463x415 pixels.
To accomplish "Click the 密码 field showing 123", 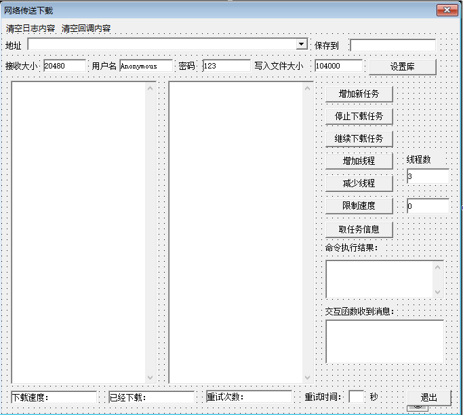I will pyautogui.click(x=226, y=66).
